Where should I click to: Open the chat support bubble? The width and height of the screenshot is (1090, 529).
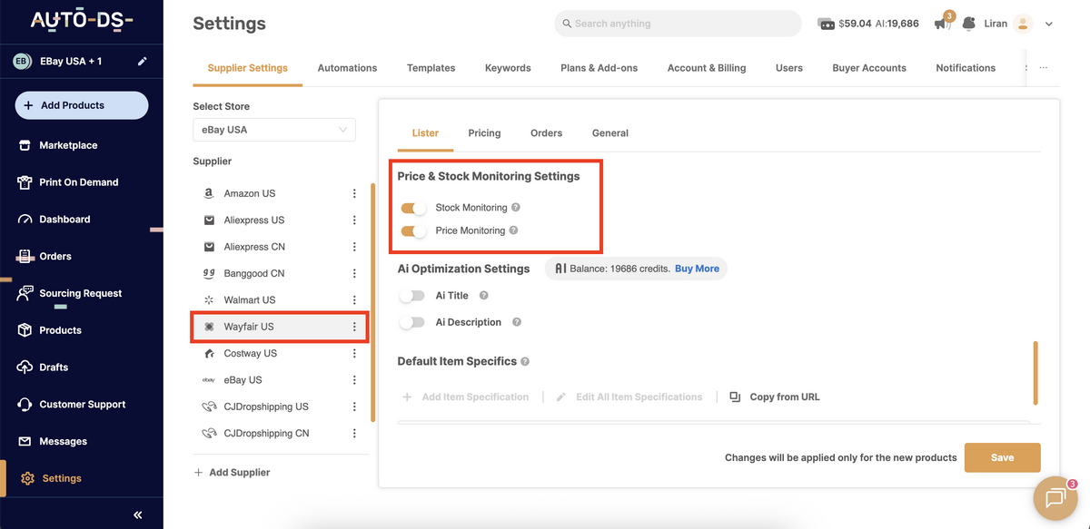[1054, 497]
